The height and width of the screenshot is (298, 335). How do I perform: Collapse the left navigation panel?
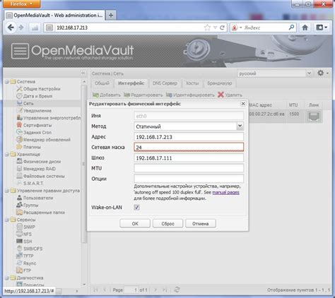click(83, 73)
